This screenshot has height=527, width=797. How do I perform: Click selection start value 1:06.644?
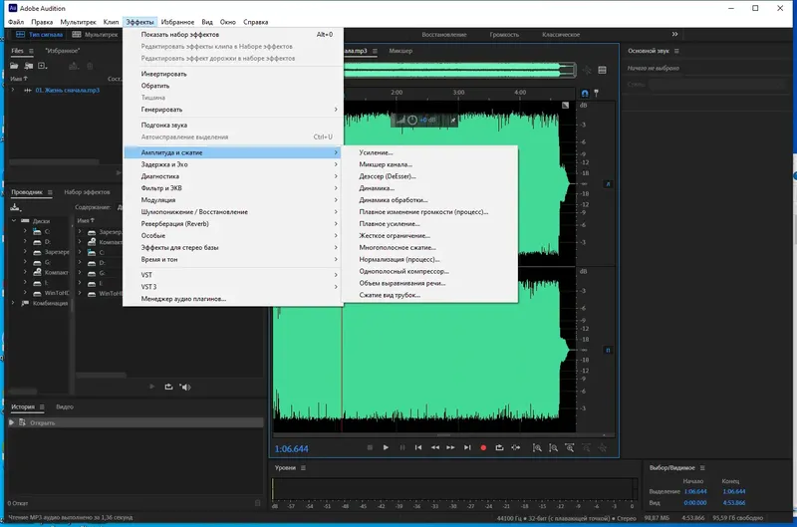(x=695, y=491)
